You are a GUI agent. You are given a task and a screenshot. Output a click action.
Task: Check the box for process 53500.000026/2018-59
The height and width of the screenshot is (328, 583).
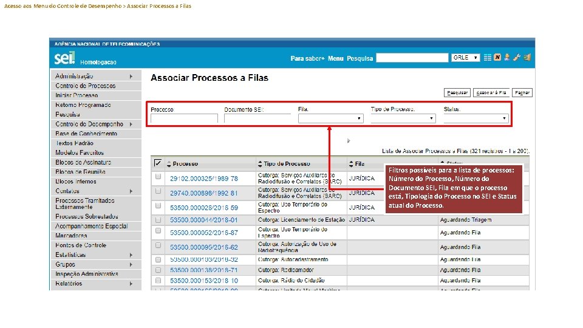point(158,205)
